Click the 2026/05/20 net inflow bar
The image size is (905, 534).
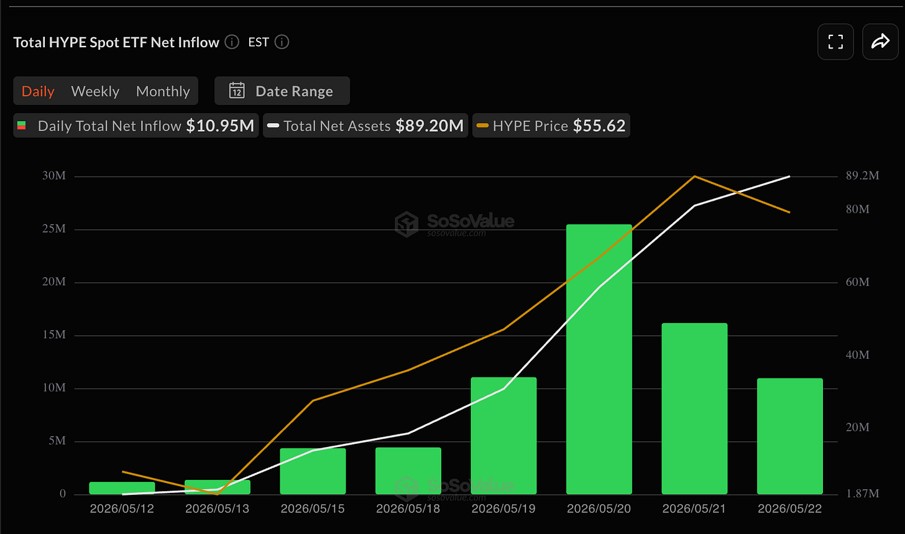pyautogui.click(x=599, y=359)
